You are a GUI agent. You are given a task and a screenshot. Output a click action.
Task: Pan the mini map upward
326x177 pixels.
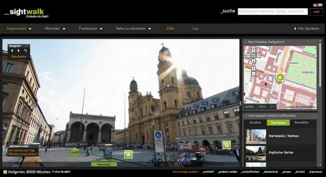tap(254, 51)
